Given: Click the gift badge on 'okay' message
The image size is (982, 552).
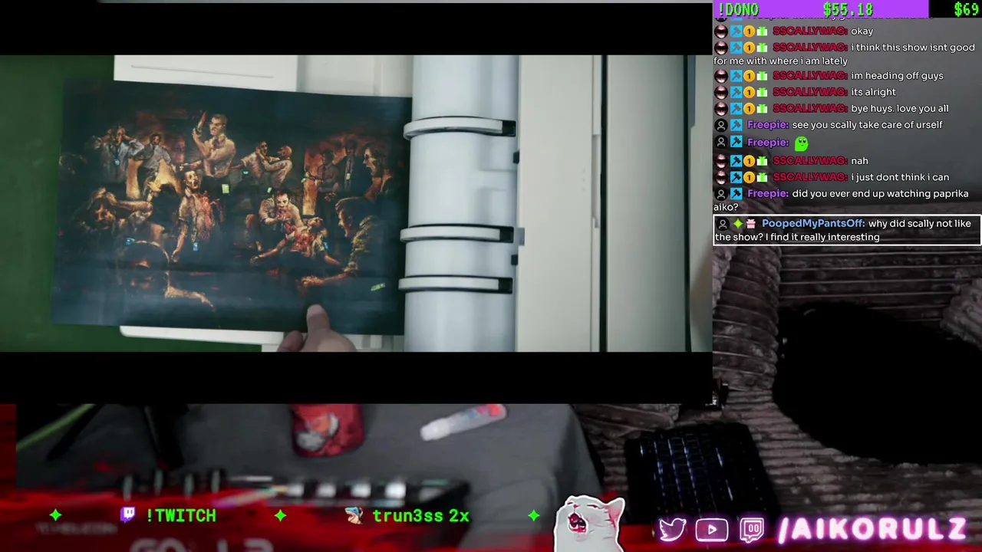Looking at the screenshot, I should click(762, 31).
